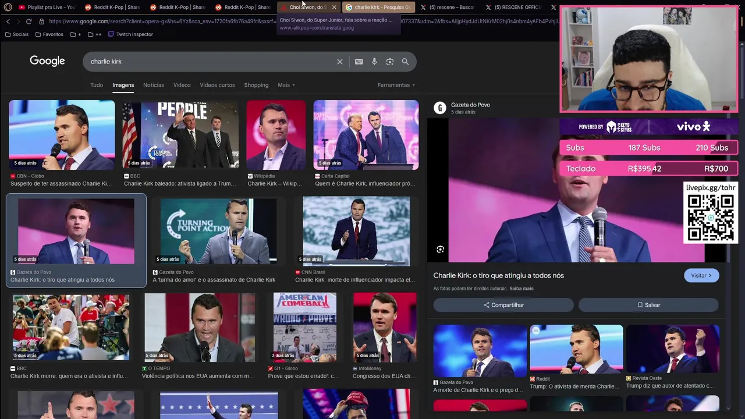Image resolution: width=745 pixels, height=419 pixels.
Task: Switch to the Notícias tab
Action: (x=154, y=85)
